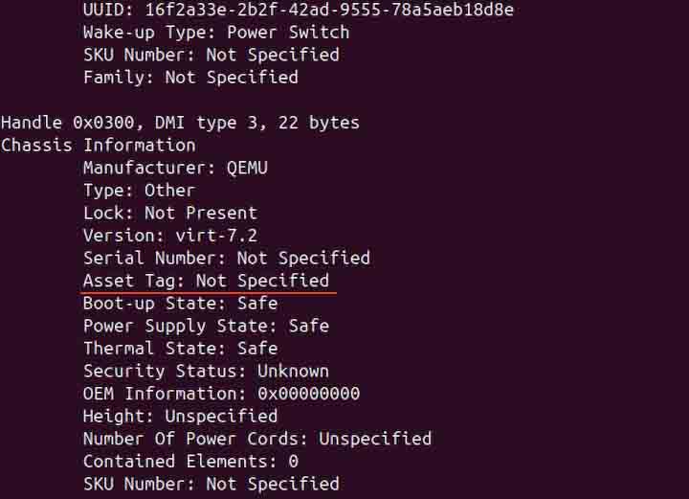The image size is (689, 499).
Task: Click the Family: Not Specified line
Action: (x=190, y=77)
